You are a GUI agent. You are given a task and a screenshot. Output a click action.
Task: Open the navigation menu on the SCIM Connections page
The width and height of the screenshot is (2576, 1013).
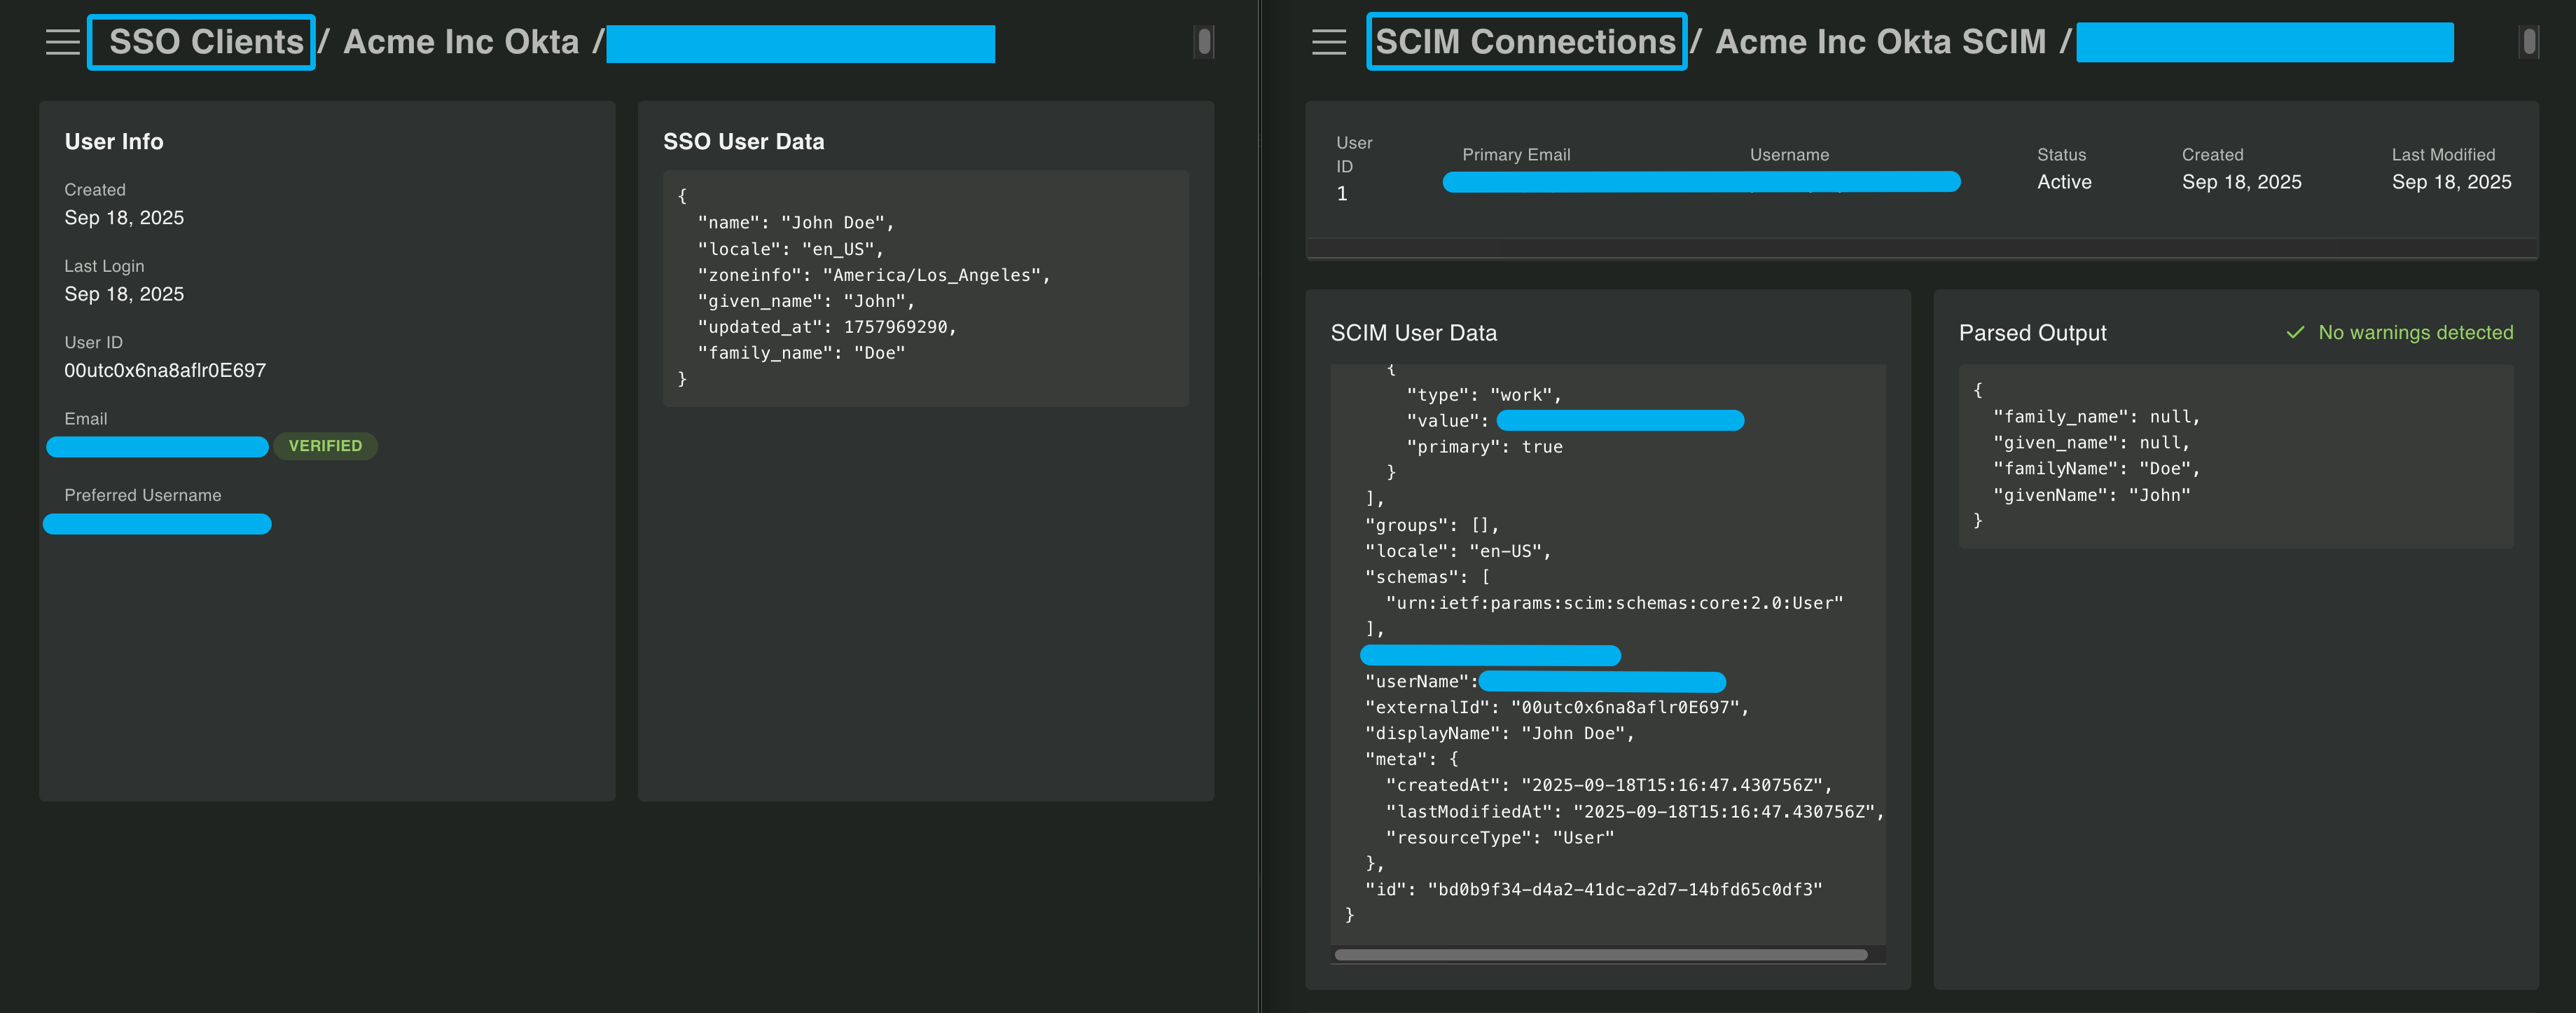(x=1328, y=42)
